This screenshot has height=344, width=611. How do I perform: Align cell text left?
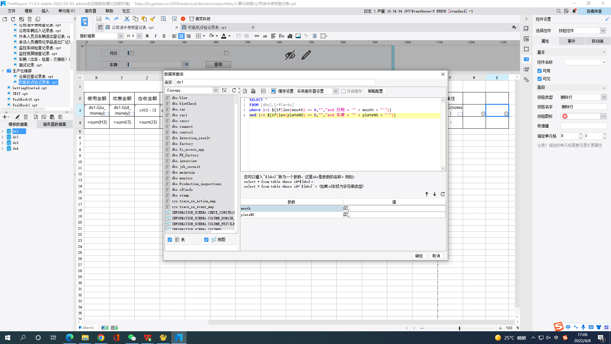174,36
